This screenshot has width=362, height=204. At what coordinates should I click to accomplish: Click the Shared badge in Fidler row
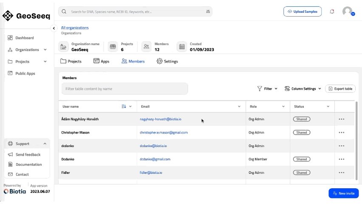302,172
